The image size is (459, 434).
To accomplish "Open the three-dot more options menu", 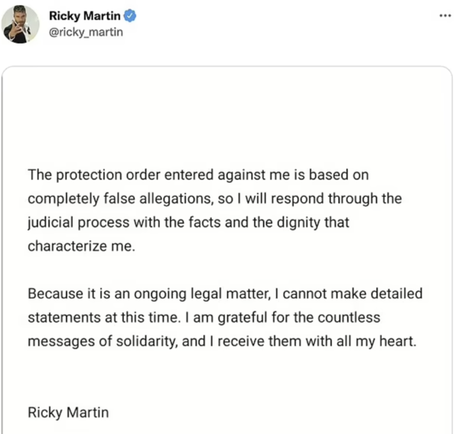I will pyautogui.click(x=445, y=15).
